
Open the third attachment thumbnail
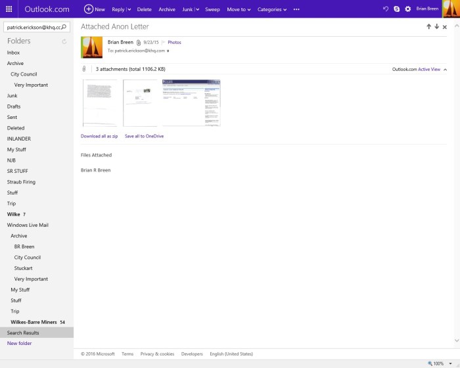click(x=191, y=103)
